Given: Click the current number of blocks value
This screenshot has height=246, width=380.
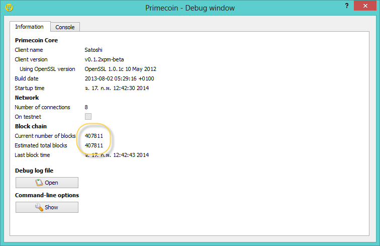Looking at the screenshot, I should [94, 136].
